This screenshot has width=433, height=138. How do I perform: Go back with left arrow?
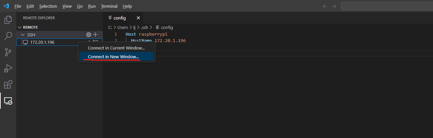(325, 6)
